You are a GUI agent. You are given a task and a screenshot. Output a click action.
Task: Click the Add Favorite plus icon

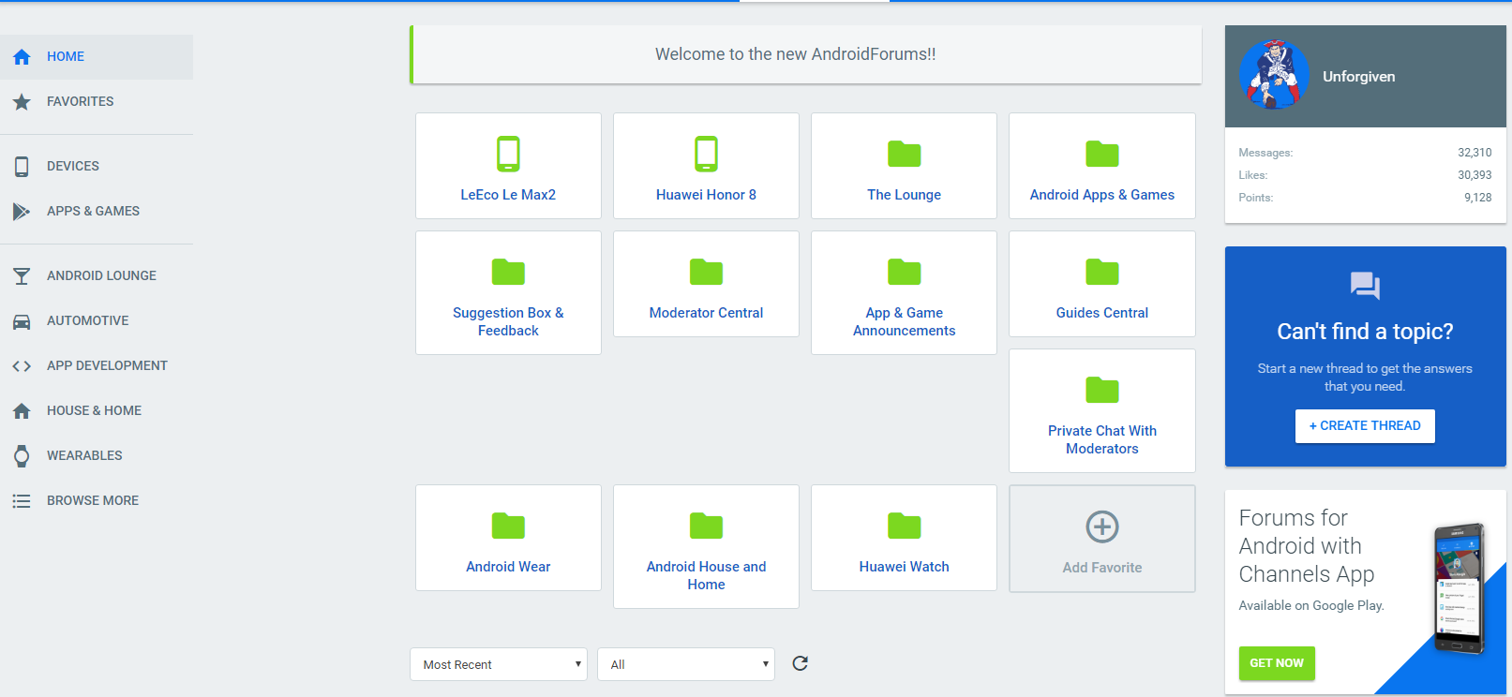click(x=1101, y=526)
